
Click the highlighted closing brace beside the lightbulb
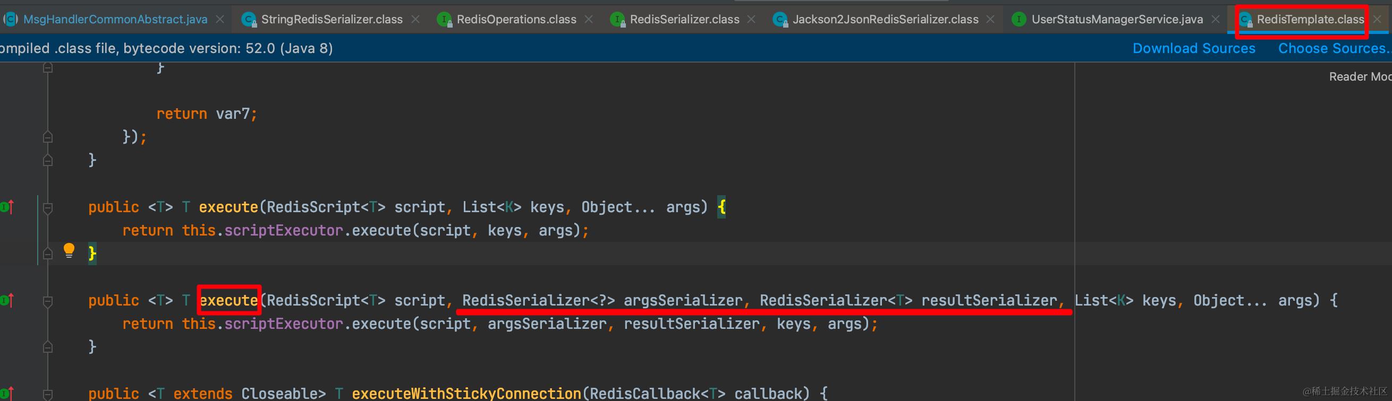coord(92,254)
